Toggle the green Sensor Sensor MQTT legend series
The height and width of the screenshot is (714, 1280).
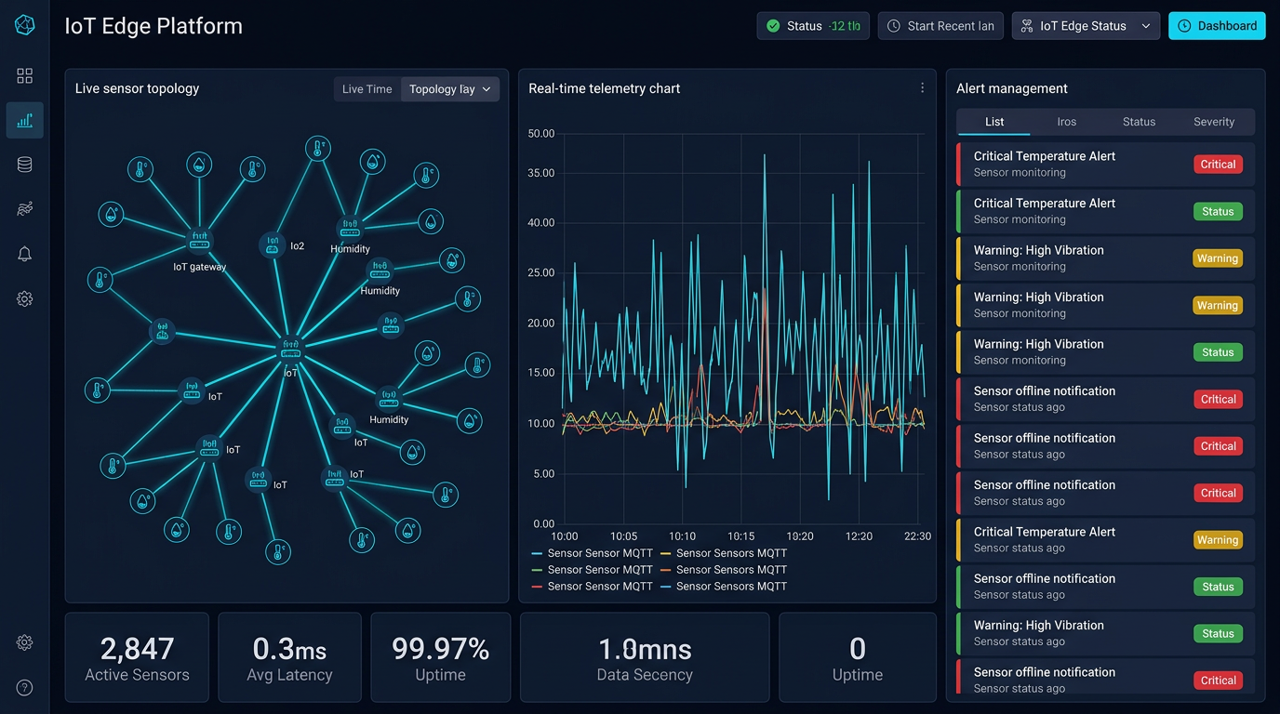pos(593,570)
